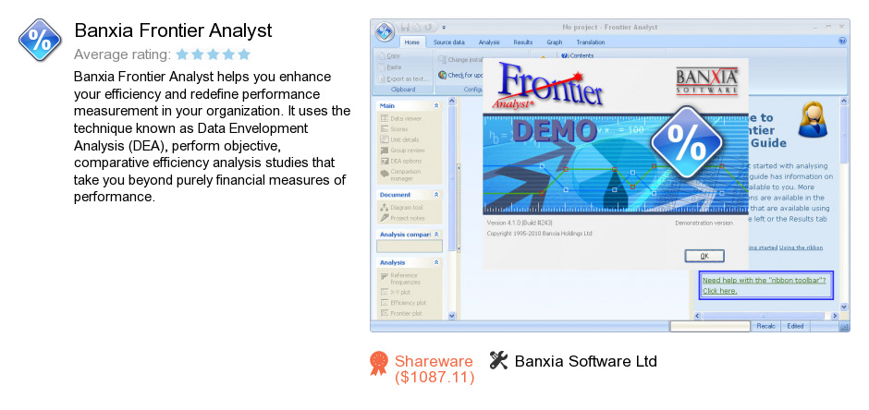This screenshot has height=410, width=869.
Task: Open the Graph ribbon tab
Action: click(x=554, y=42)
